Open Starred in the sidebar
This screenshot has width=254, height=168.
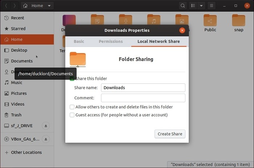(27, 29)
